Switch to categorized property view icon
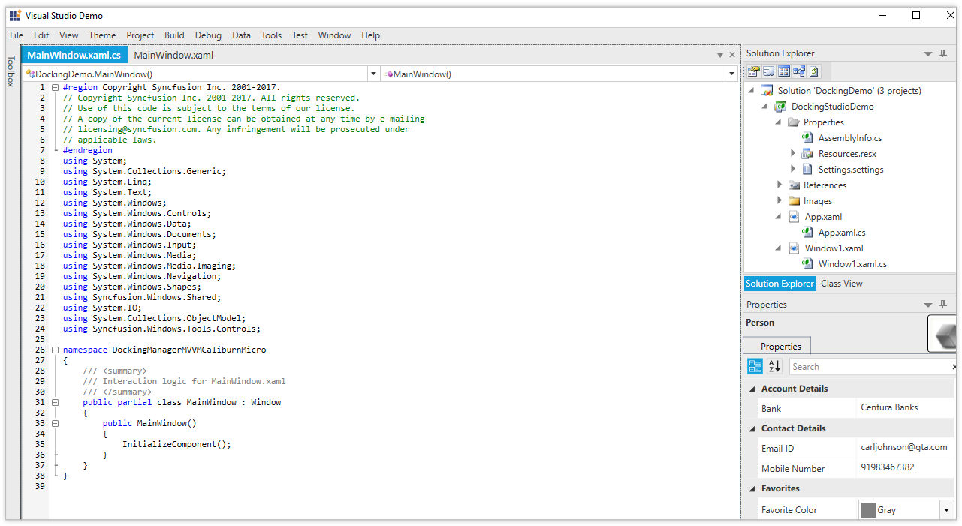This screenshot has height=526, width=962. (x=755, y=366)
